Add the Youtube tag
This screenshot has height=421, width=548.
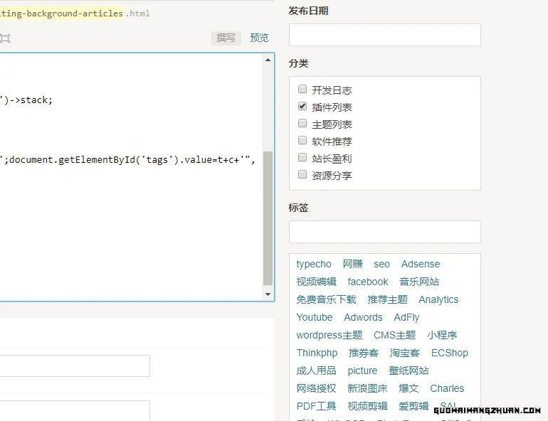click(x=315, y=317)
